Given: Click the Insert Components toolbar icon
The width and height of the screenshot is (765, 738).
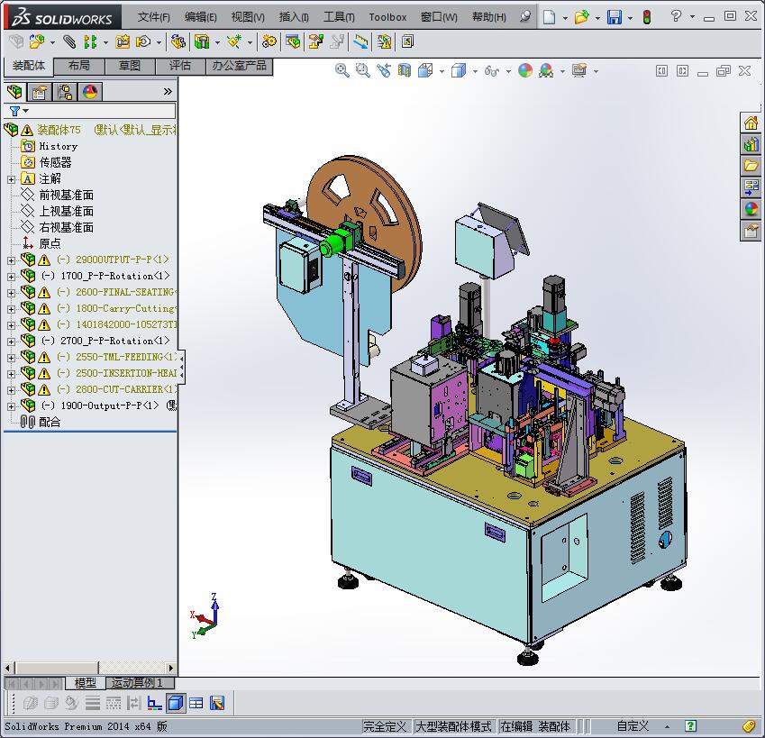Looking at the screenshot, I should pyautogui.click(x=37, y=42).
